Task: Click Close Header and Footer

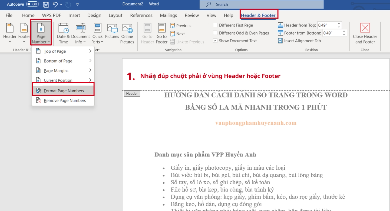Action: click(365, 34)
